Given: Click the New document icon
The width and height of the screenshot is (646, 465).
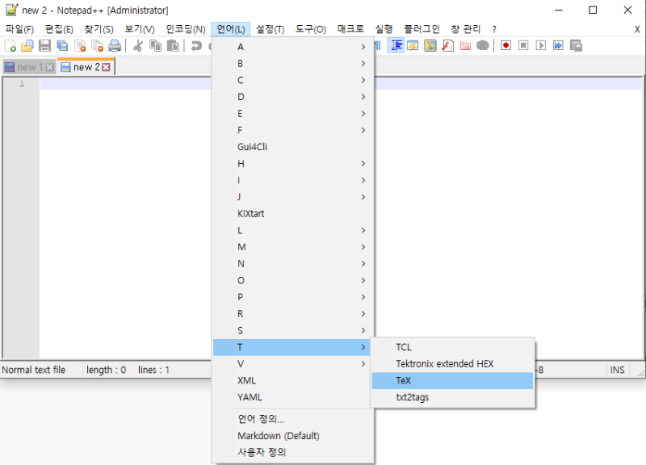Looking at the screenshot, I should tap(10, 46).
